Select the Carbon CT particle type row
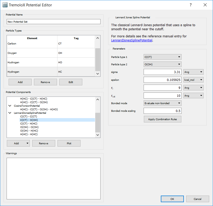 click(x=51, y=44)
